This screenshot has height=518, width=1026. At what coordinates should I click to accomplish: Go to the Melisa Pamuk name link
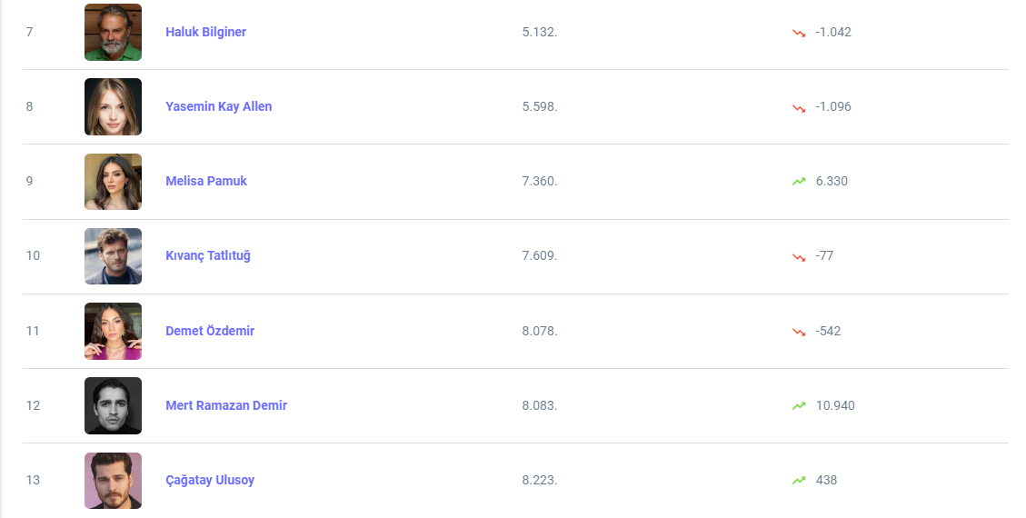206,181
